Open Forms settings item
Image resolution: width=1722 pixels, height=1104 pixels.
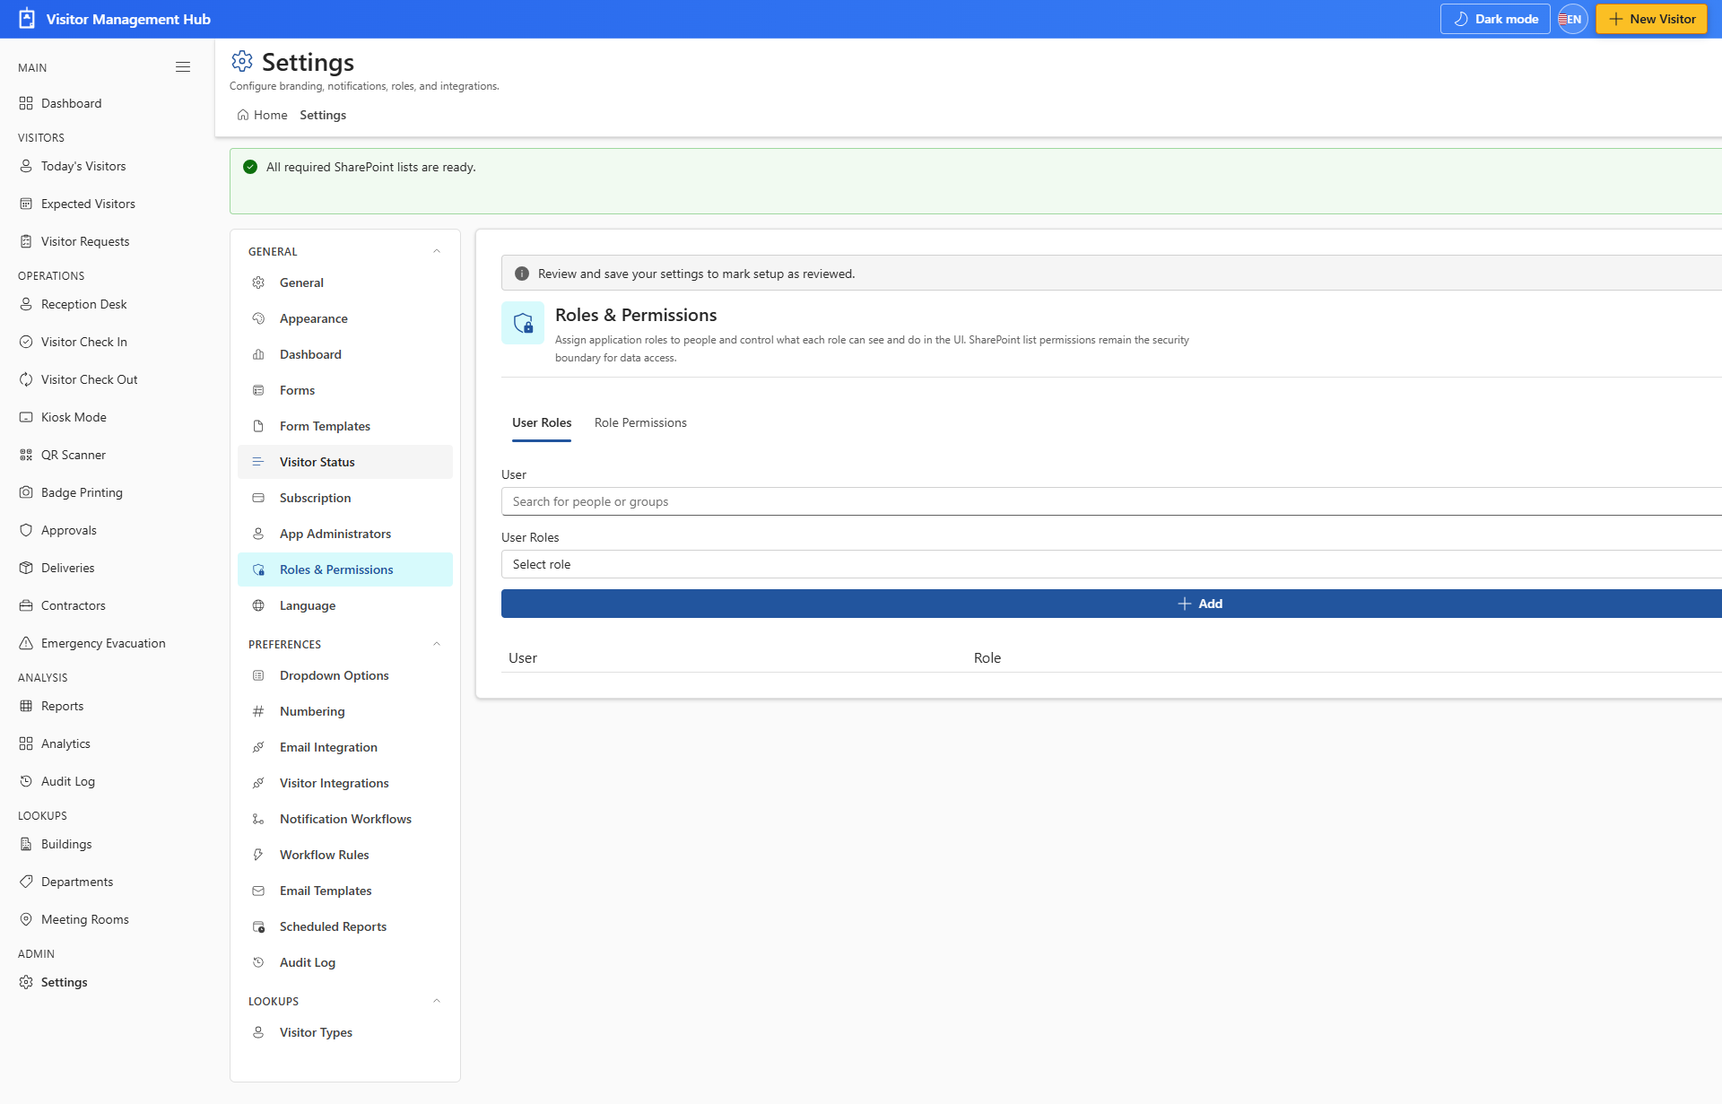(x=345, y=390)
